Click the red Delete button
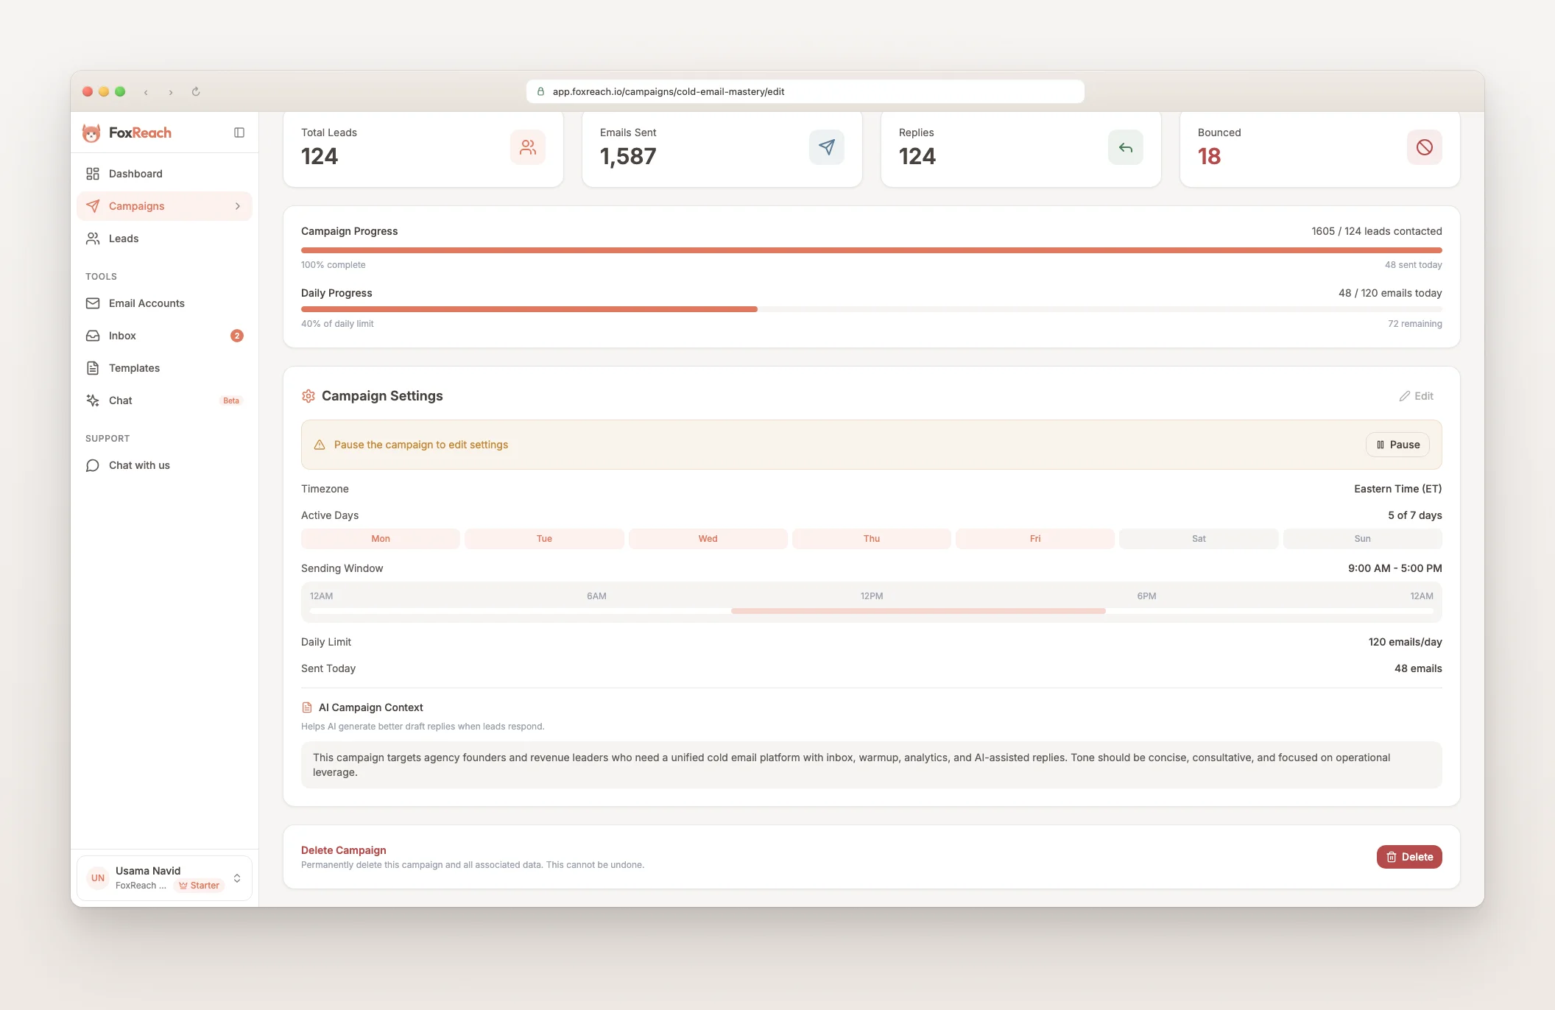1555x1010 pixels. 1409,857
